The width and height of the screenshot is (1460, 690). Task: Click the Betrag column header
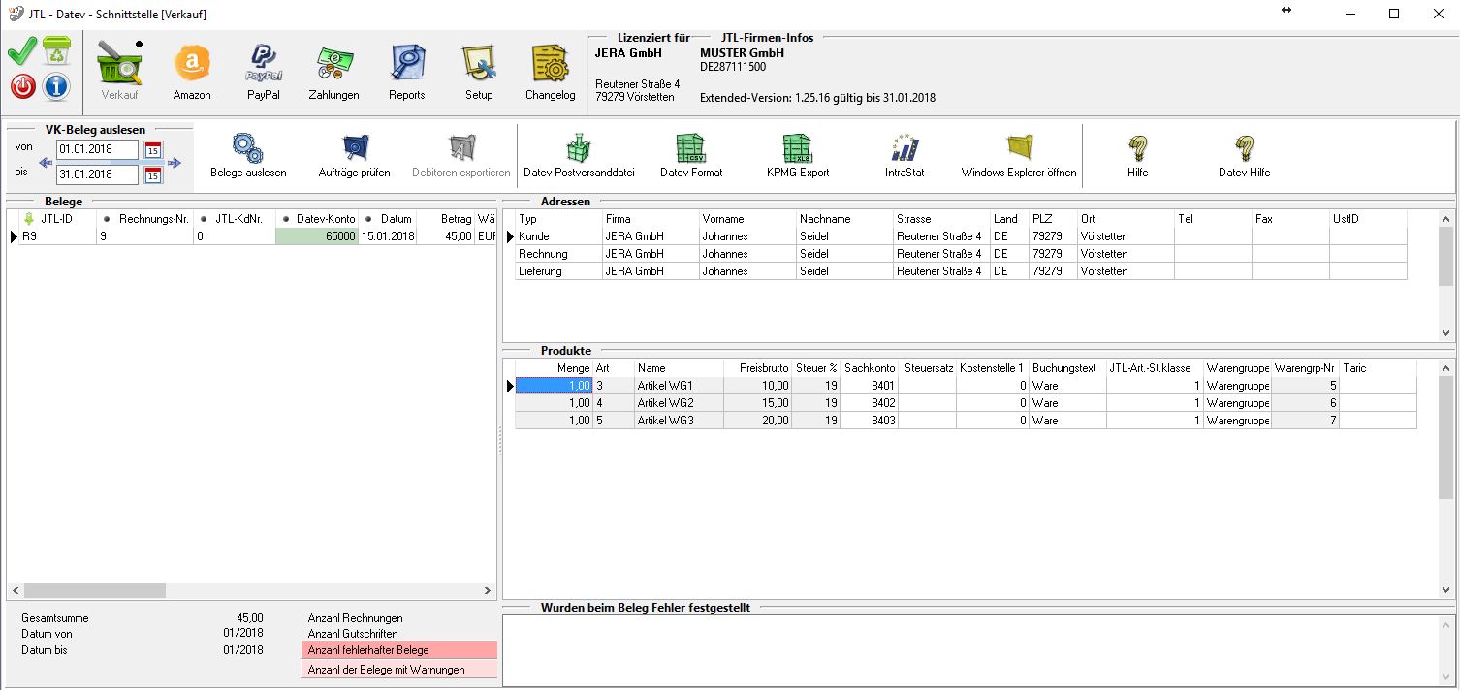coord(445,219)
